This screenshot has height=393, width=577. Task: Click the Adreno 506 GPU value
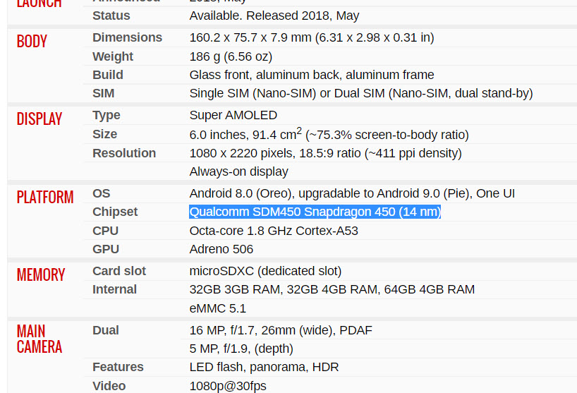coord(221,249)
